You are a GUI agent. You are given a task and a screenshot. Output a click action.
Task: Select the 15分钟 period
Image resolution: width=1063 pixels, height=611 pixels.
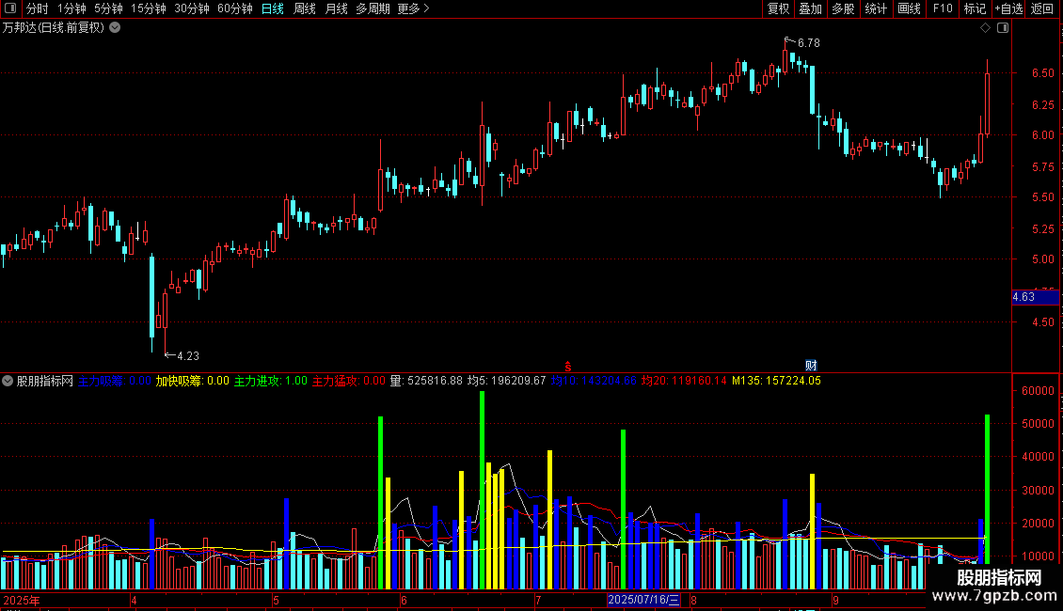click(149, 8)
